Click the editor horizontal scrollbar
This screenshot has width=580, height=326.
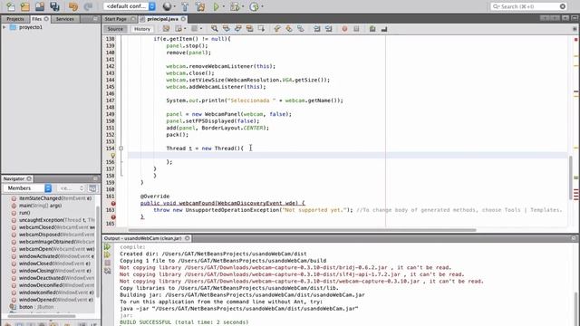coord(302,230)
